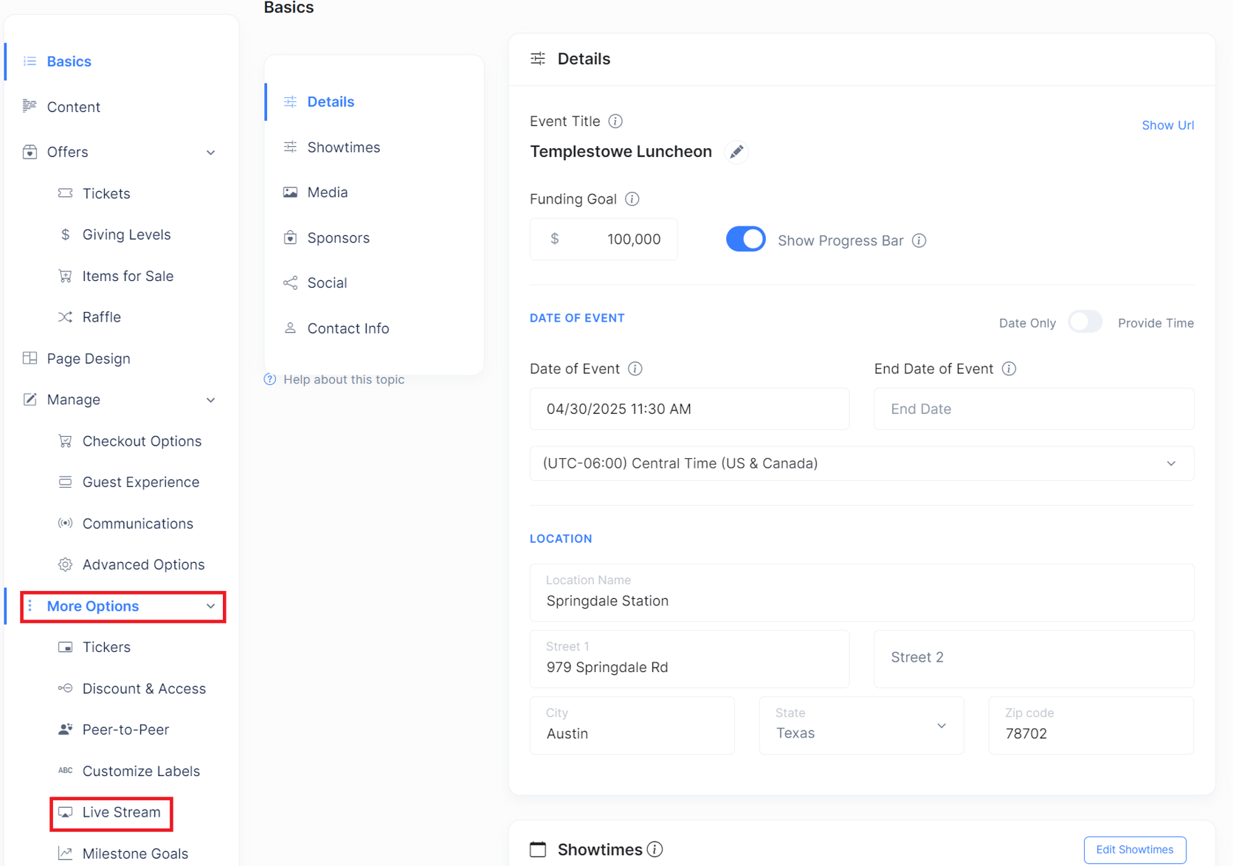Click the End Date of Event info icon
The image size is (1233, 866).
coord(1009,369)
